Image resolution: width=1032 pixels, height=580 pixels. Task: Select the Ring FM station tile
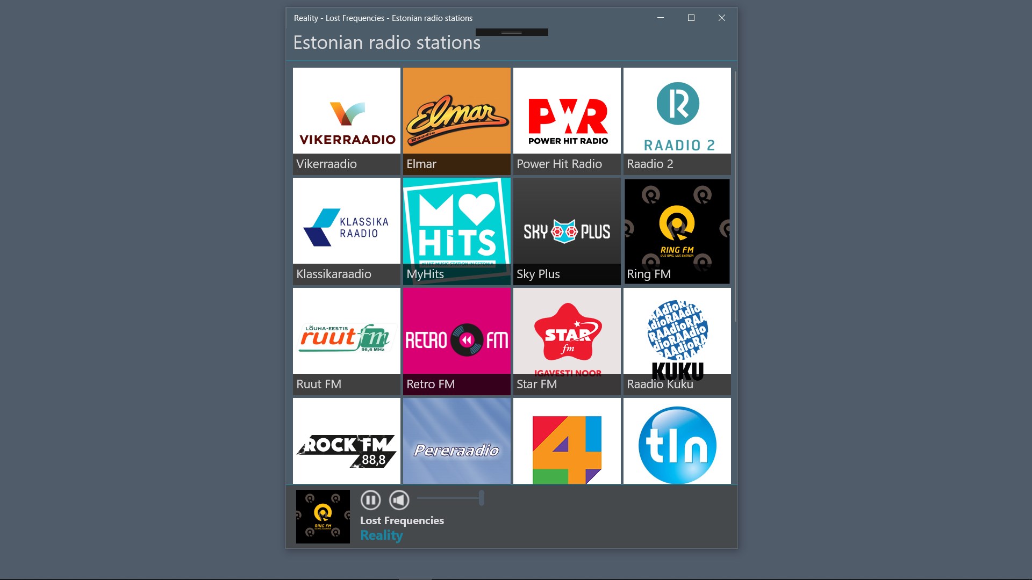677,231
